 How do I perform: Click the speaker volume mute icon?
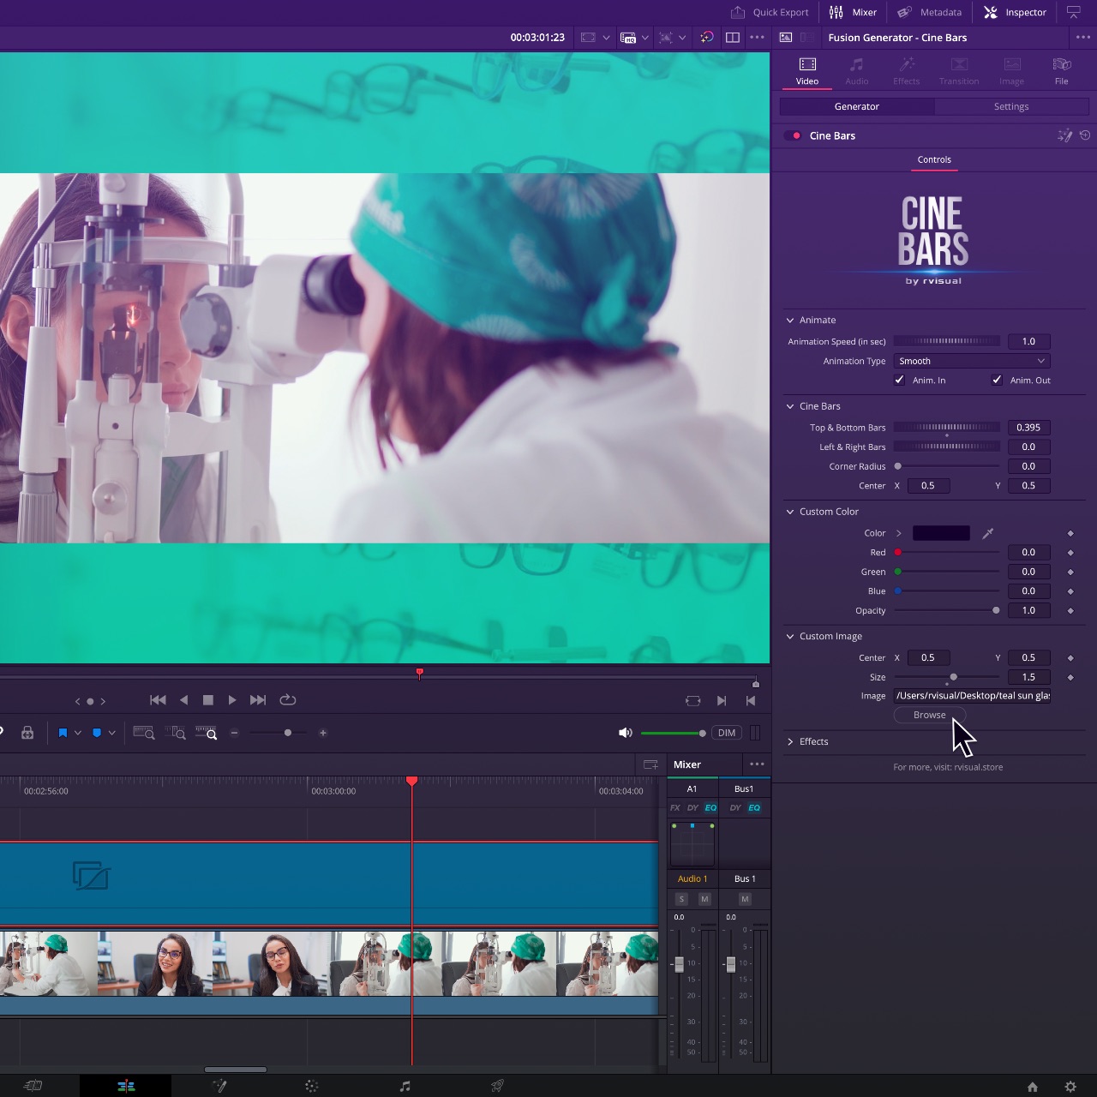(x=626, y=733)
